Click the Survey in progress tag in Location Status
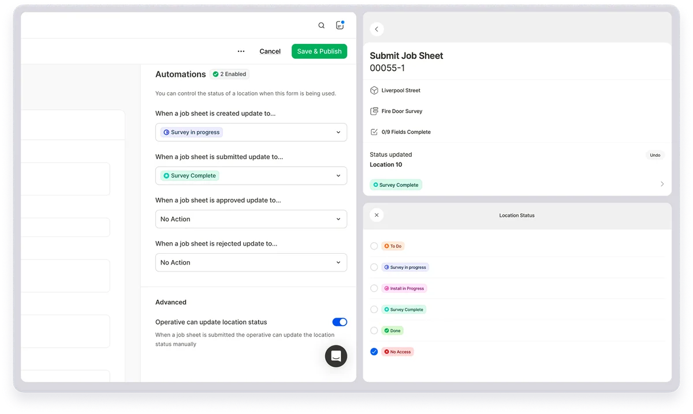693x414 pixels. pyautogui.click(x=405, y=267)
